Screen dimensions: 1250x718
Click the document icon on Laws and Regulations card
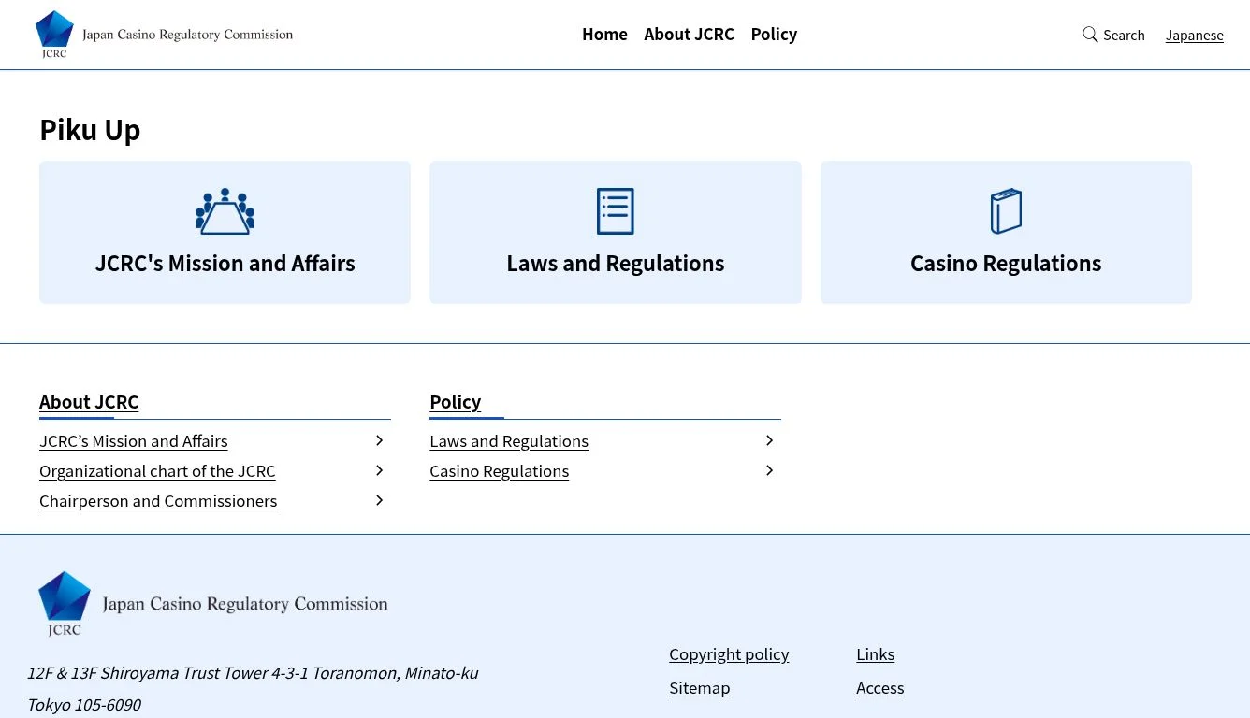pos(615,210)
